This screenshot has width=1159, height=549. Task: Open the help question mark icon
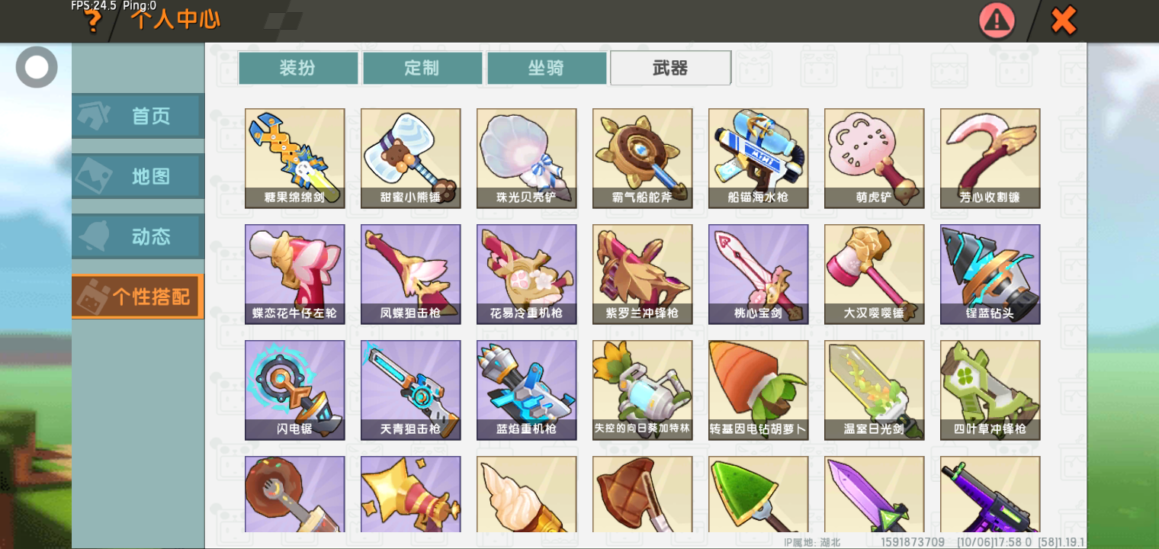click(93, 21)
